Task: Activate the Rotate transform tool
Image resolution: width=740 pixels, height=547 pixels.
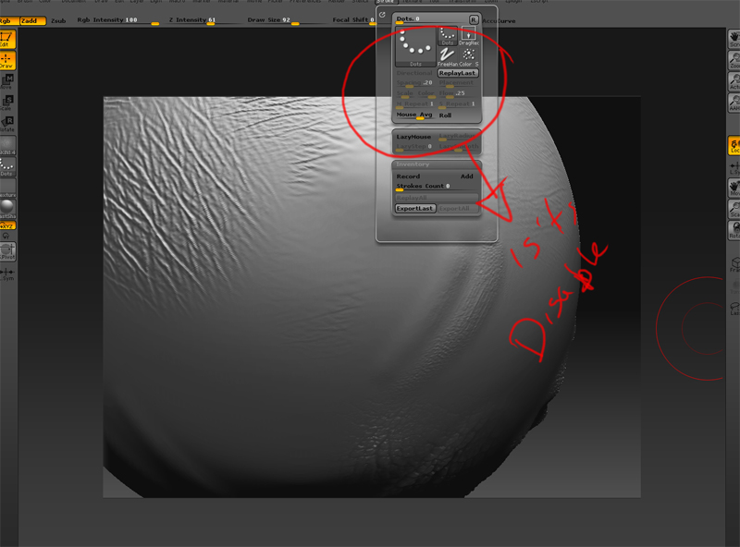Action: [x=7, y=124]
